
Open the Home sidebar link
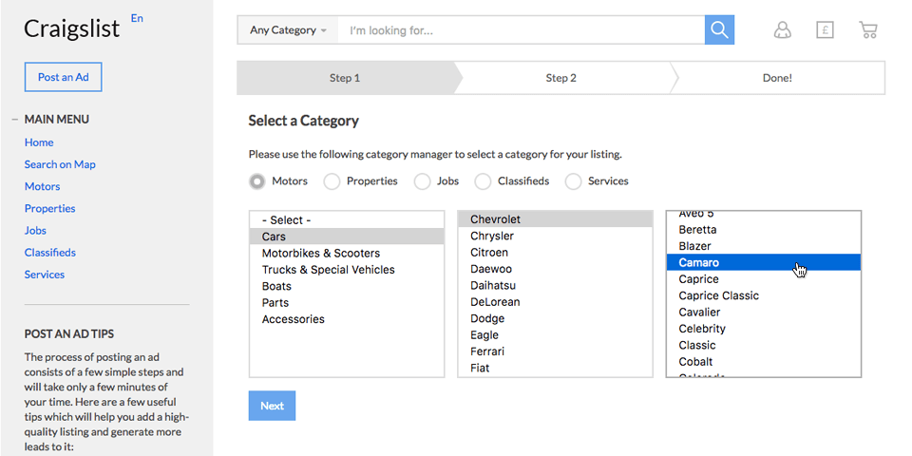[x=39, y=142]
